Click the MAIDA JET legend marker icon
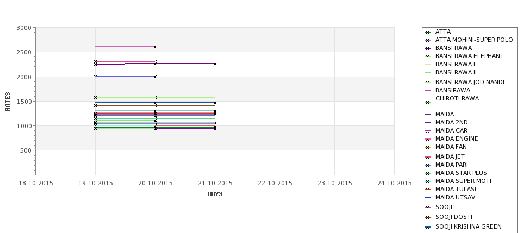The height and width of the screenshot is (233, 530). pos(428,157)
